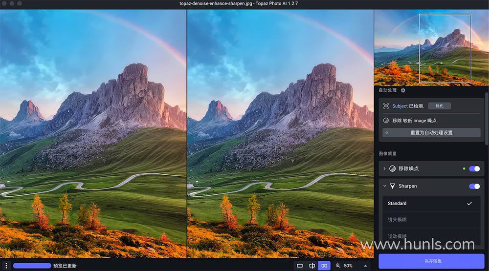Screen dimensions: 489x271
Task: Open the three-dot options menu
Action: tap(6, 266)
